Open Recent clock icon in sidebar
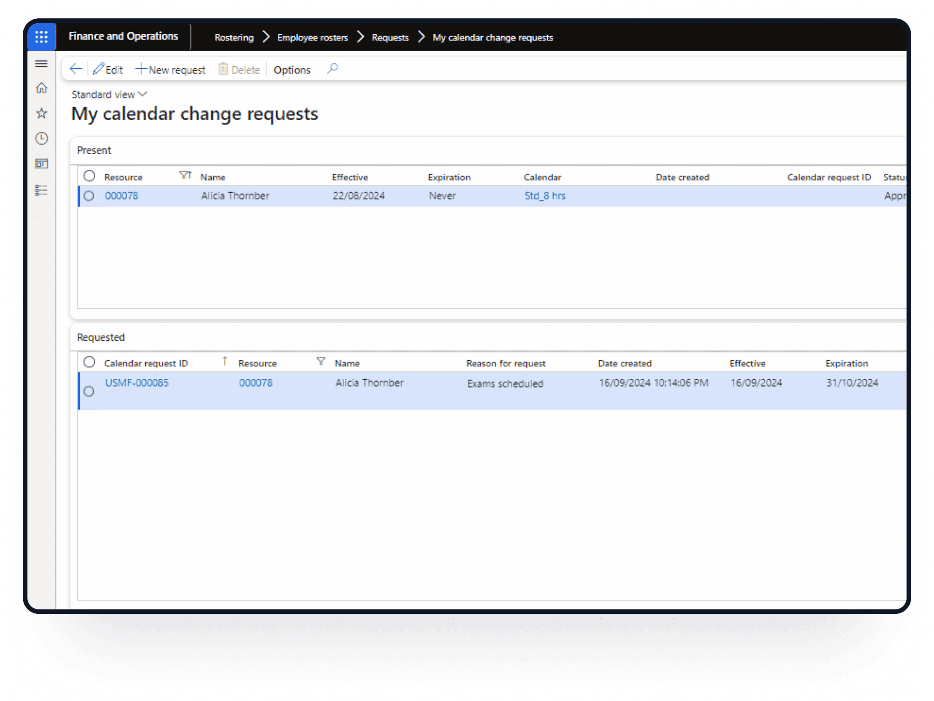The width and height of the screenshot is (934, 701). 42,138
